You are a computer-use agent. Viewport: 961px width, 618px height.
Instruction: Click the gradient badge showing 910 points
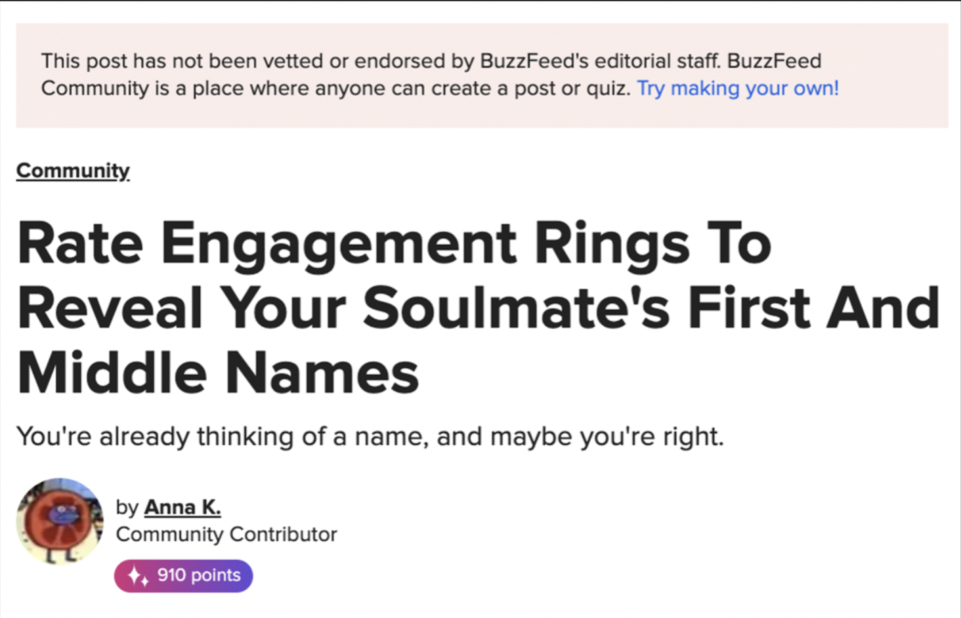(183, 575)
